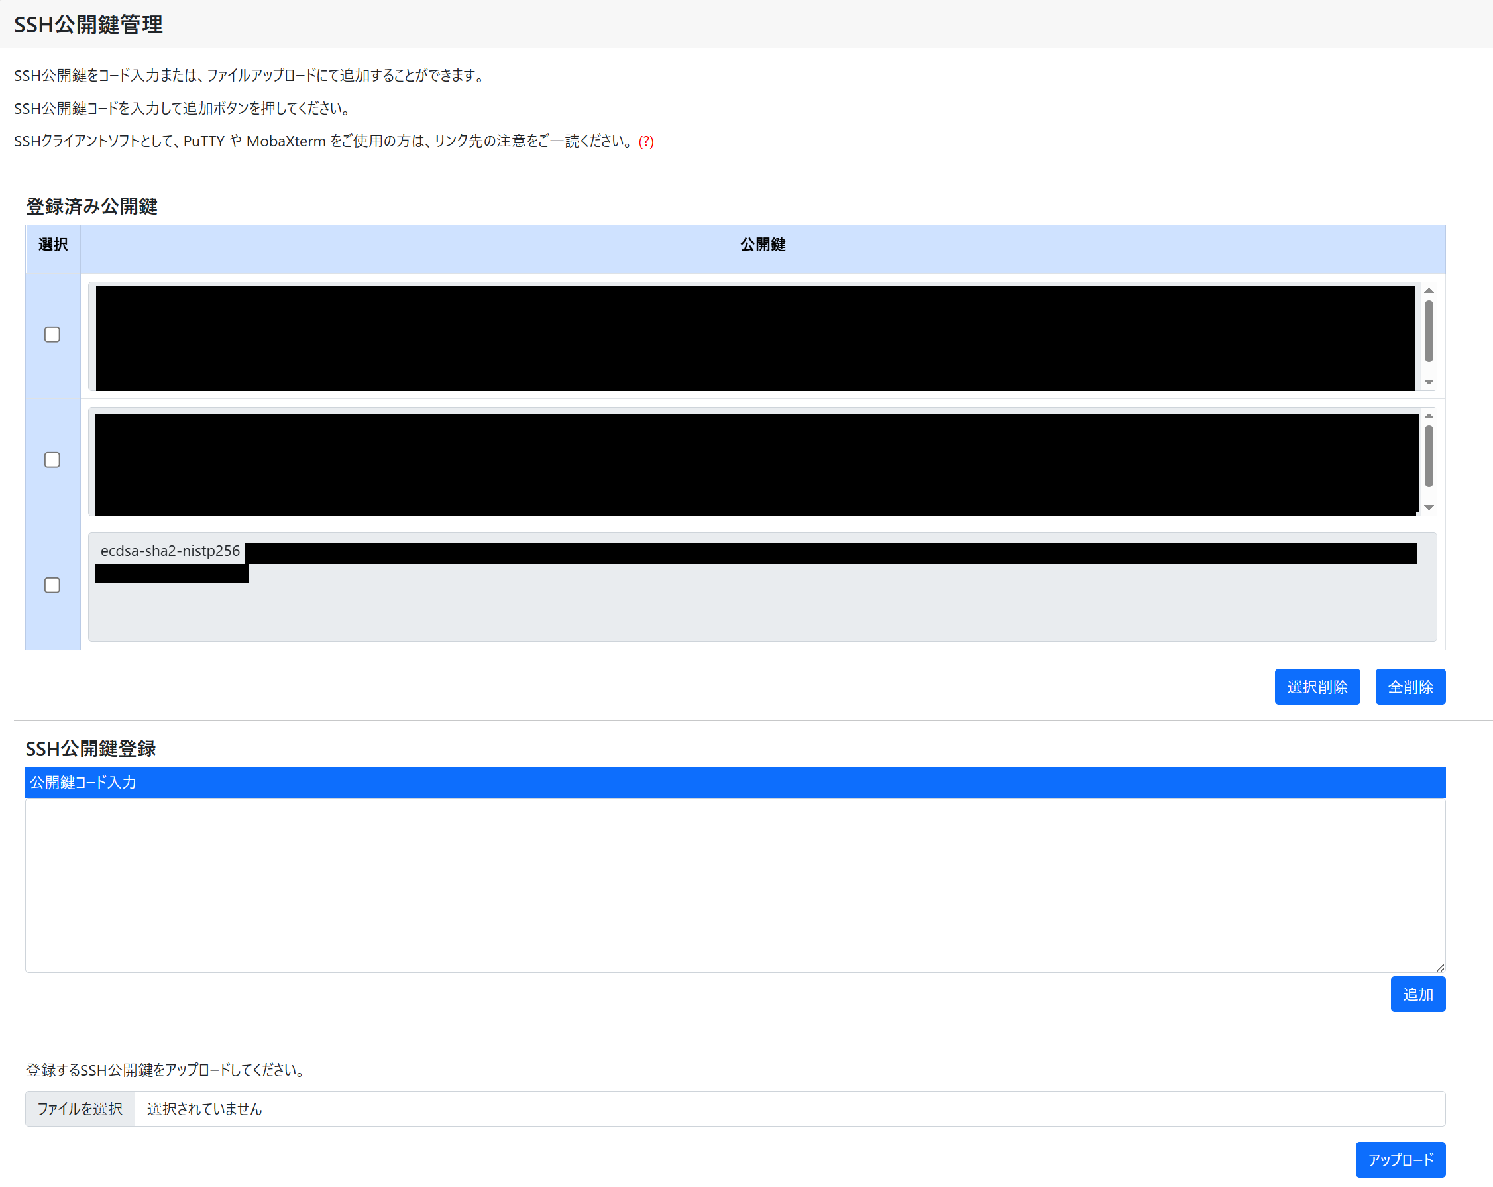
Task: Check the second public key checkbox
Action: coord(52,460)
